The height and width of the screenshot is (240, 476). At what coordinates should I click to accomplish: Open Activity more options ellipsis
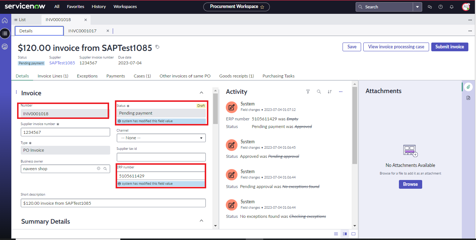tap(341, 92)
